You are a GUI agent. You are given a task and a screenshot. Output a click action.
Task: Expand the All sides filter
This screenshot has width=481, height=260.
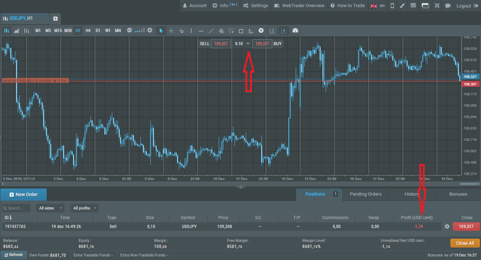coord(50,208)
